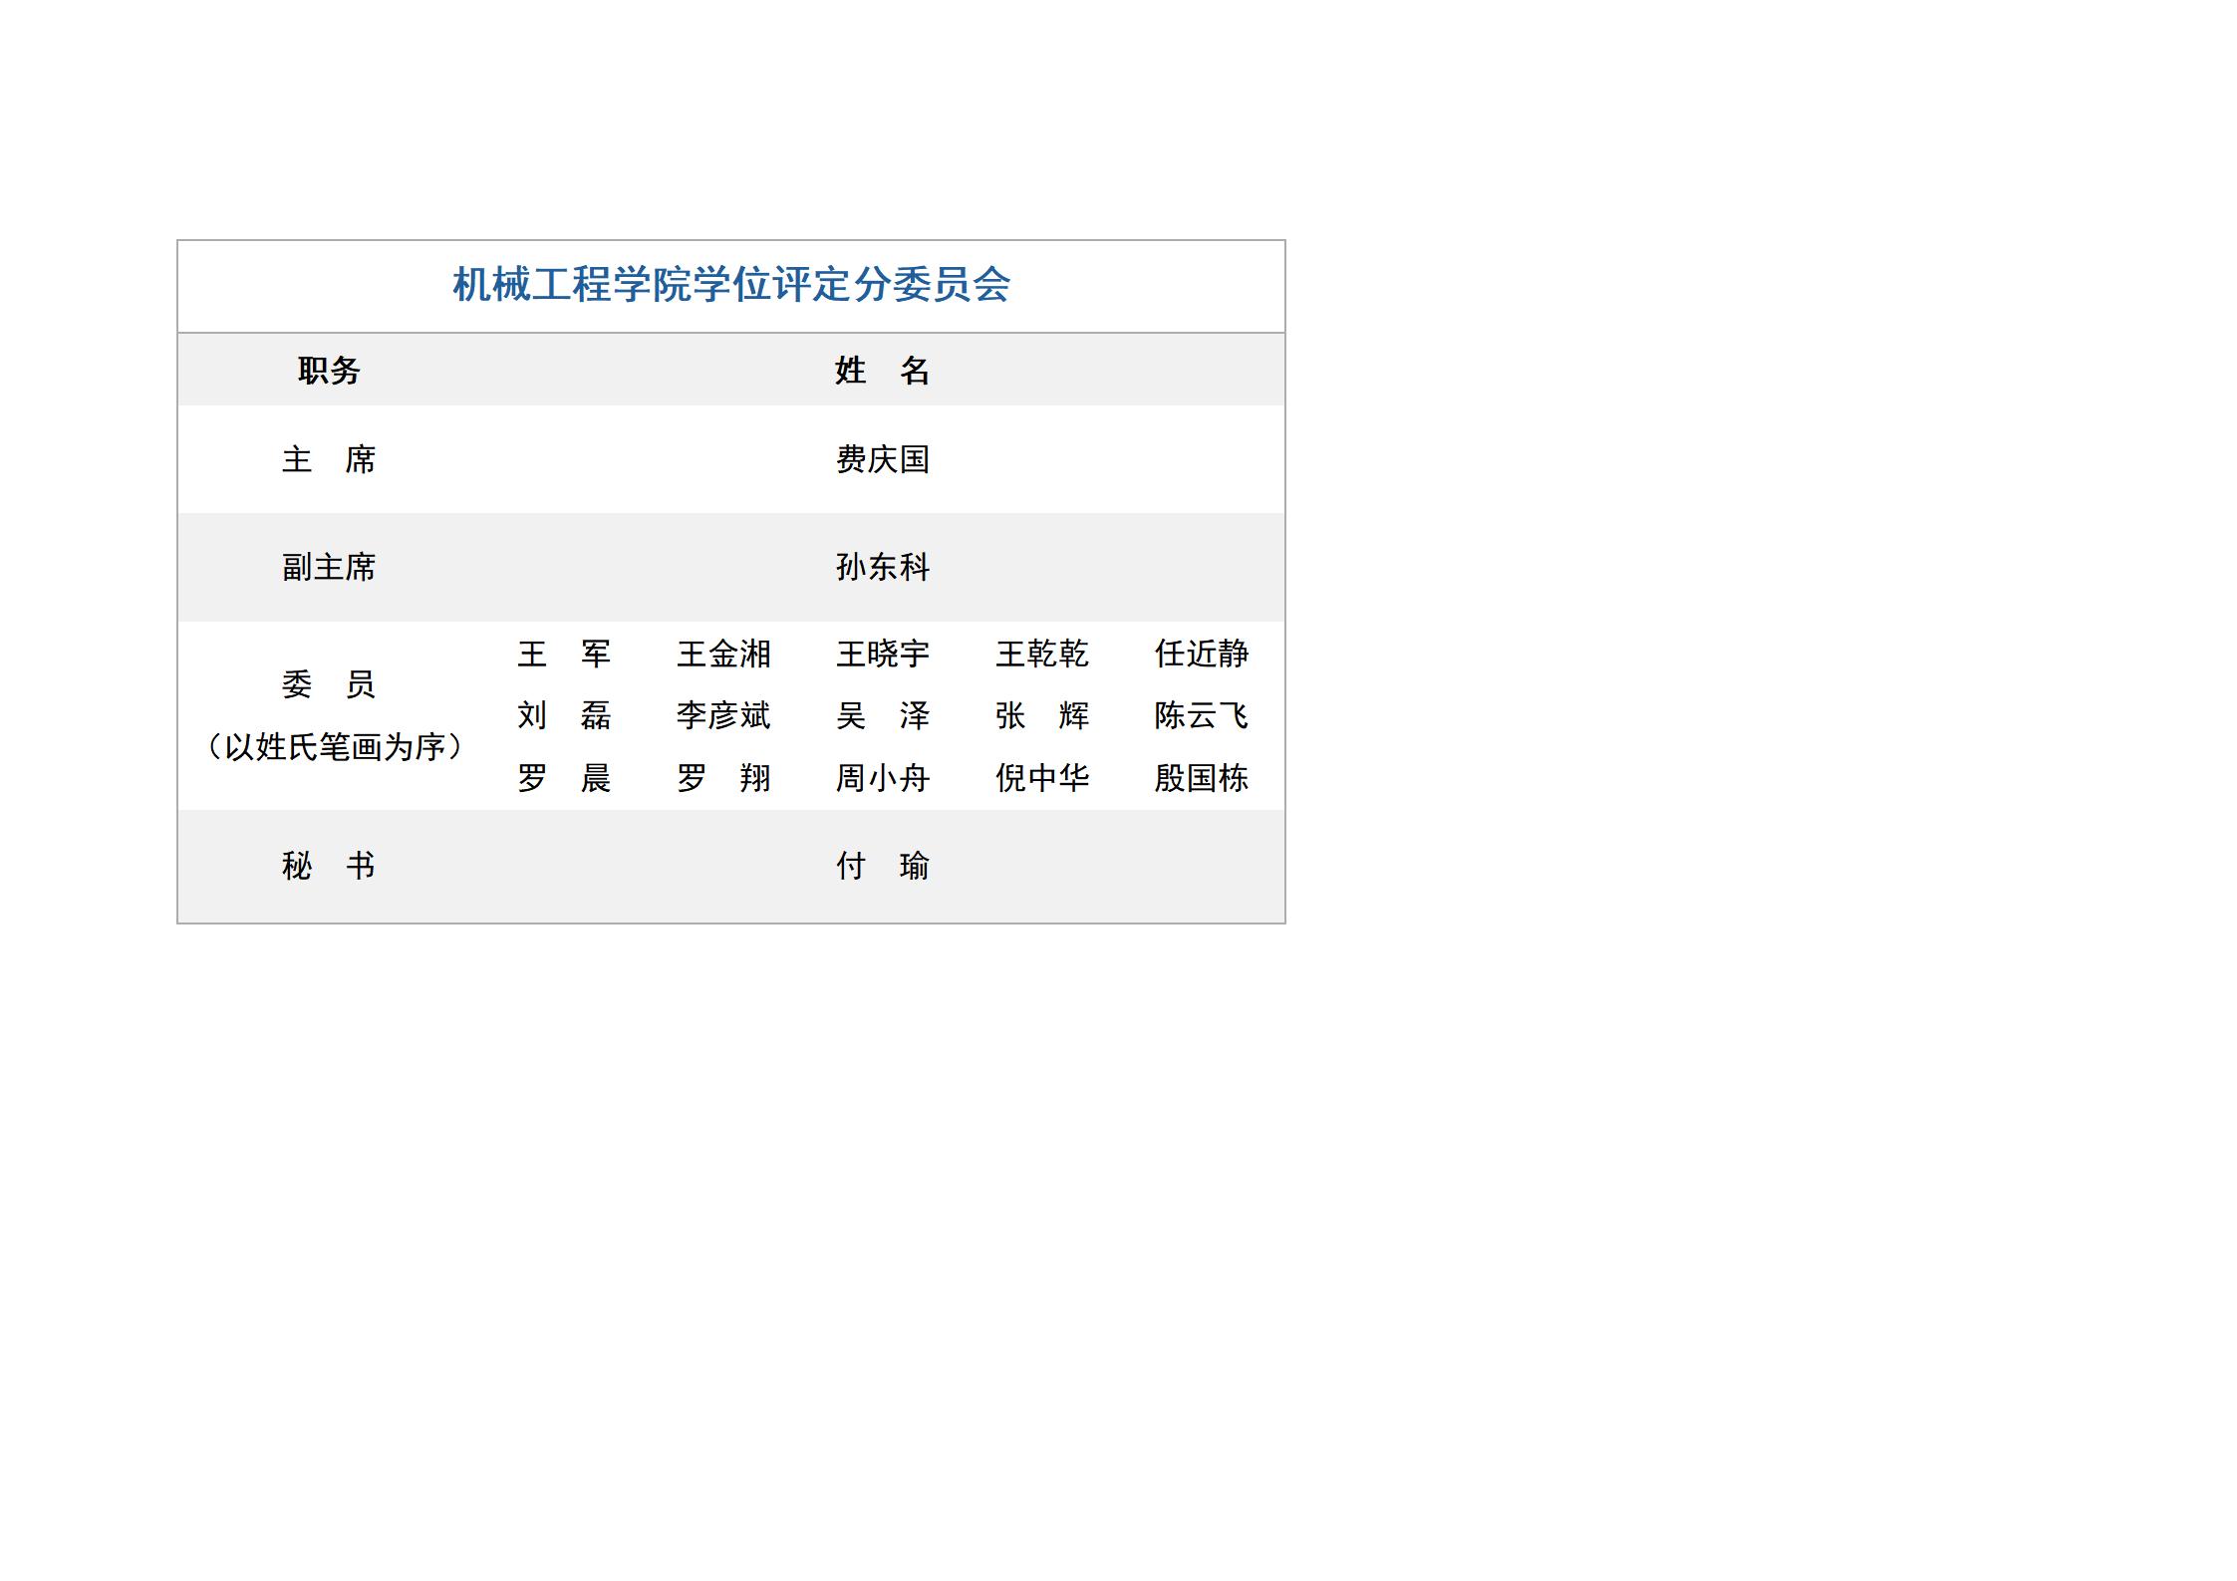Click the 委 员 row label
The image size is (2237, 1581).
[x=329, y=684]
